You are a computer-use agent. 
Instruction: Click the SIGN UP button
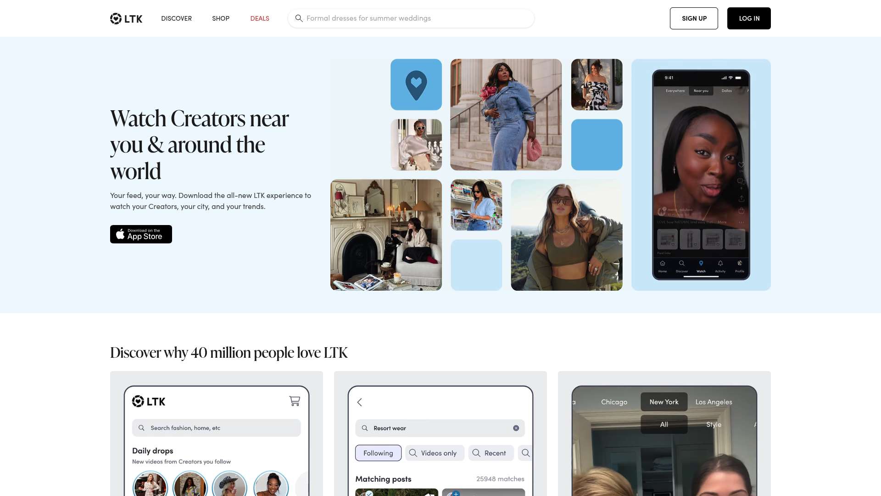pyautogui.click(x=694, y=18)
